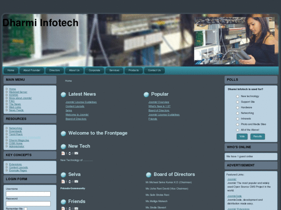Screen dimensions: 281x210
Task: Click print icon under Selva article
Action: [x=70, y=181]
